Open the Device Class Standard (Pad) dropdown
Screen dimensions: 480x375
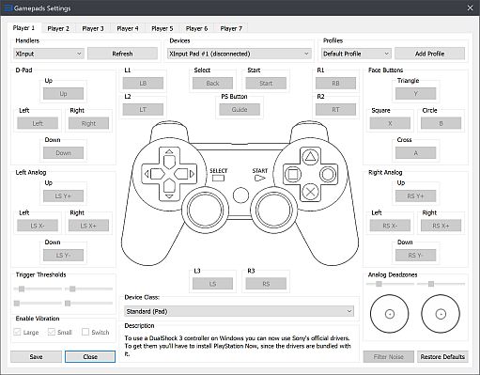click(x=240, y=311)
